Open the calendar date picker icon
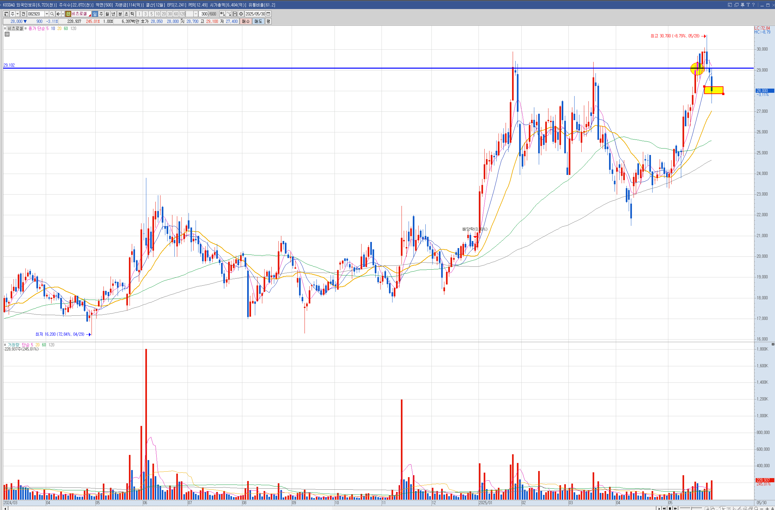775x510 pixels. pos(268,14)
